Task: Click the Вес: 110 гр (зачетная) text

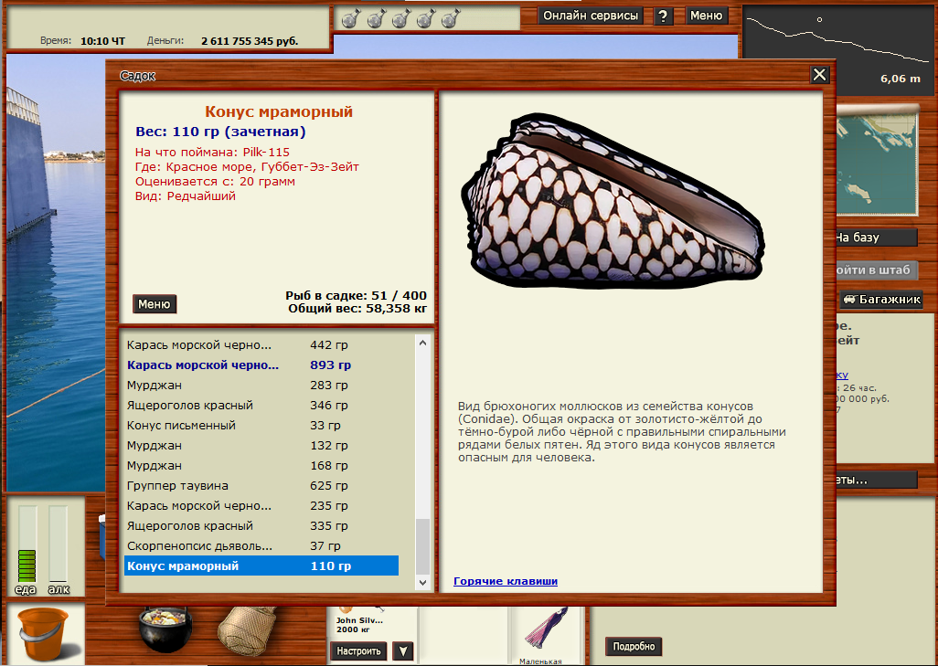Action: click(220, 132)
